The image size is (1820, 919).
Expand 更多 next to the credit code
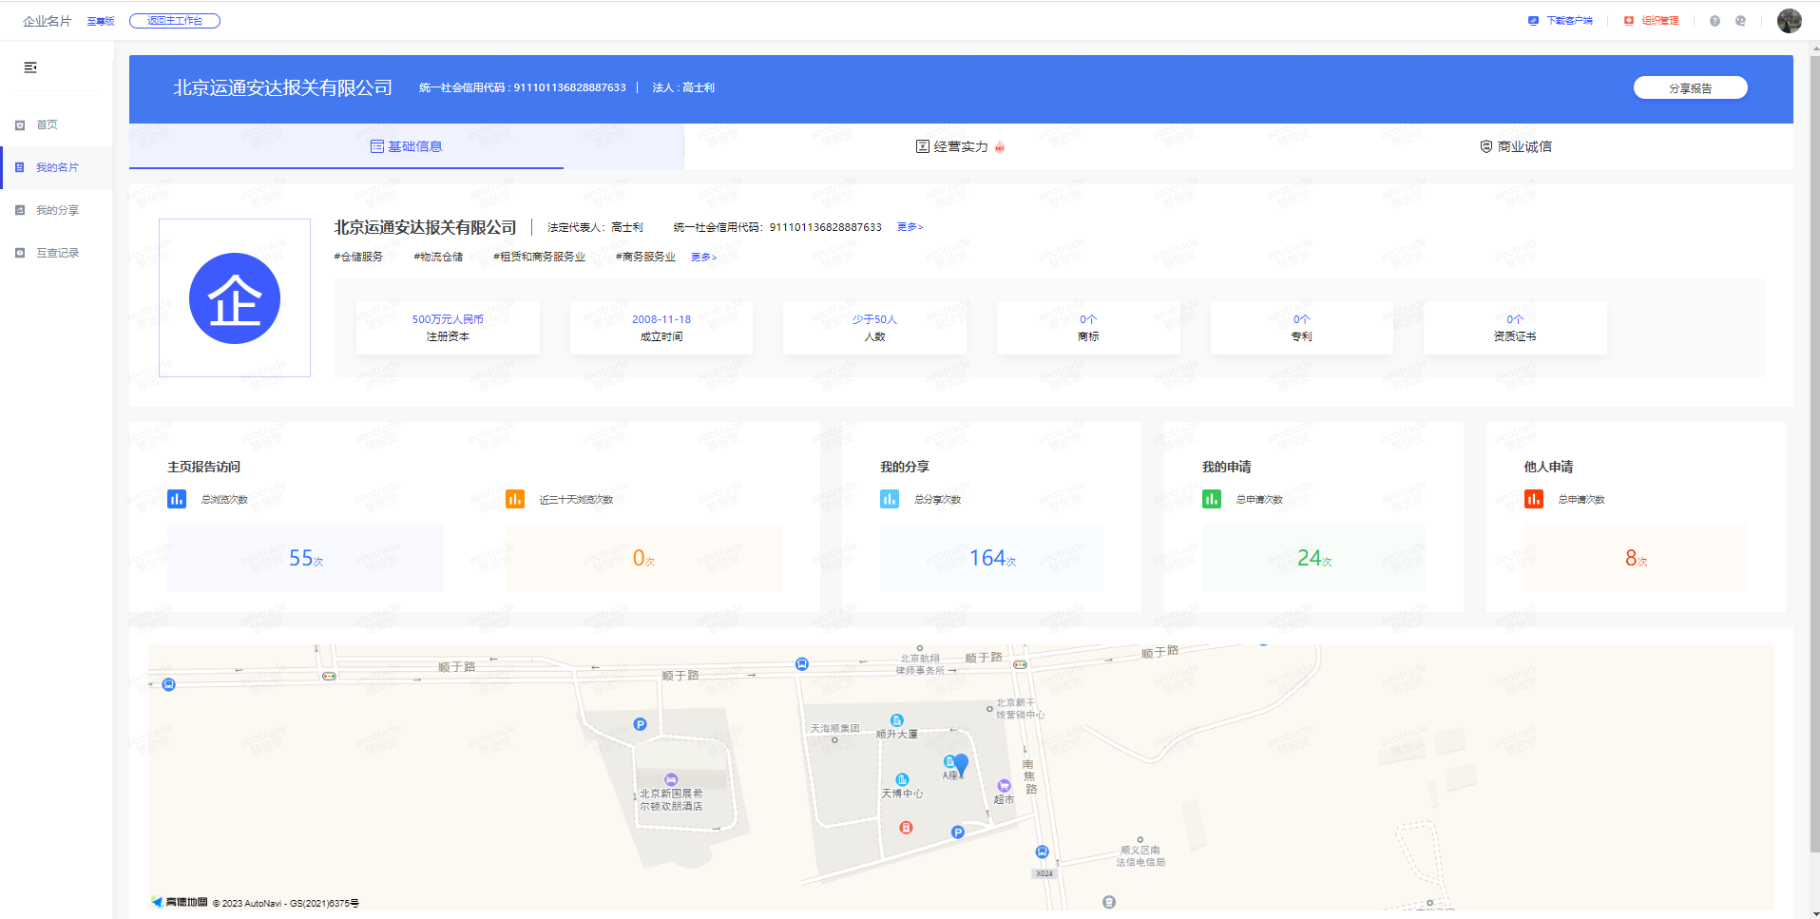click(910, 227)
